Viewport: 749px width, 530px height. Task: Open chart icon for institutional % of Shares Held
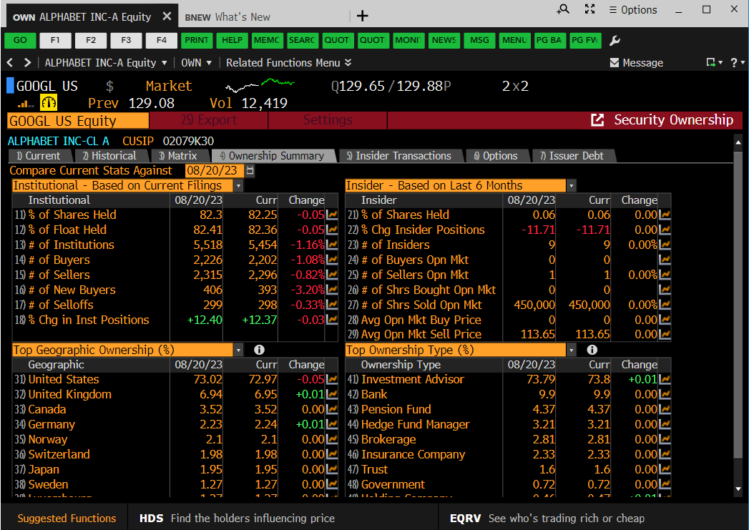click(332, 215)
